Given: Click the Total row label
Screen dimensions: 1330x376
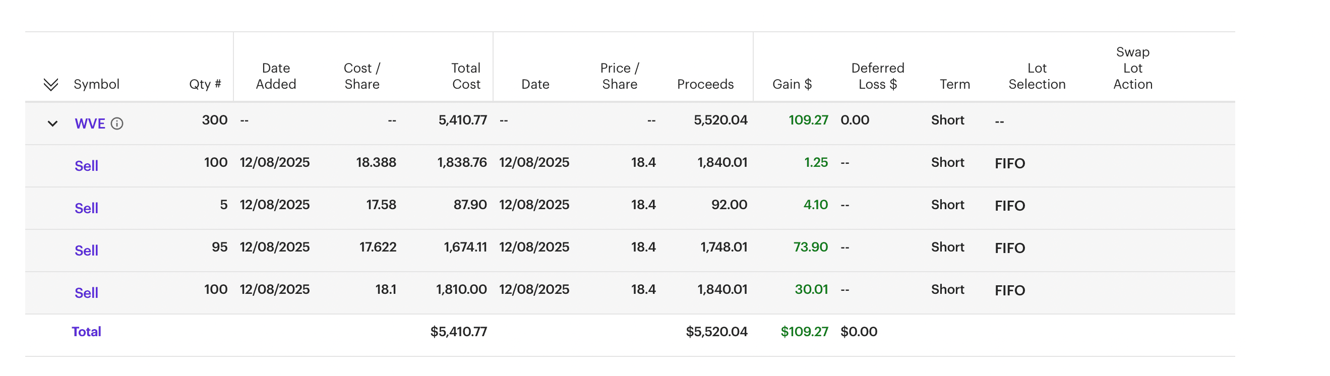Looking at the screenshot, I should pyautogui.click(x=86, y=332).
